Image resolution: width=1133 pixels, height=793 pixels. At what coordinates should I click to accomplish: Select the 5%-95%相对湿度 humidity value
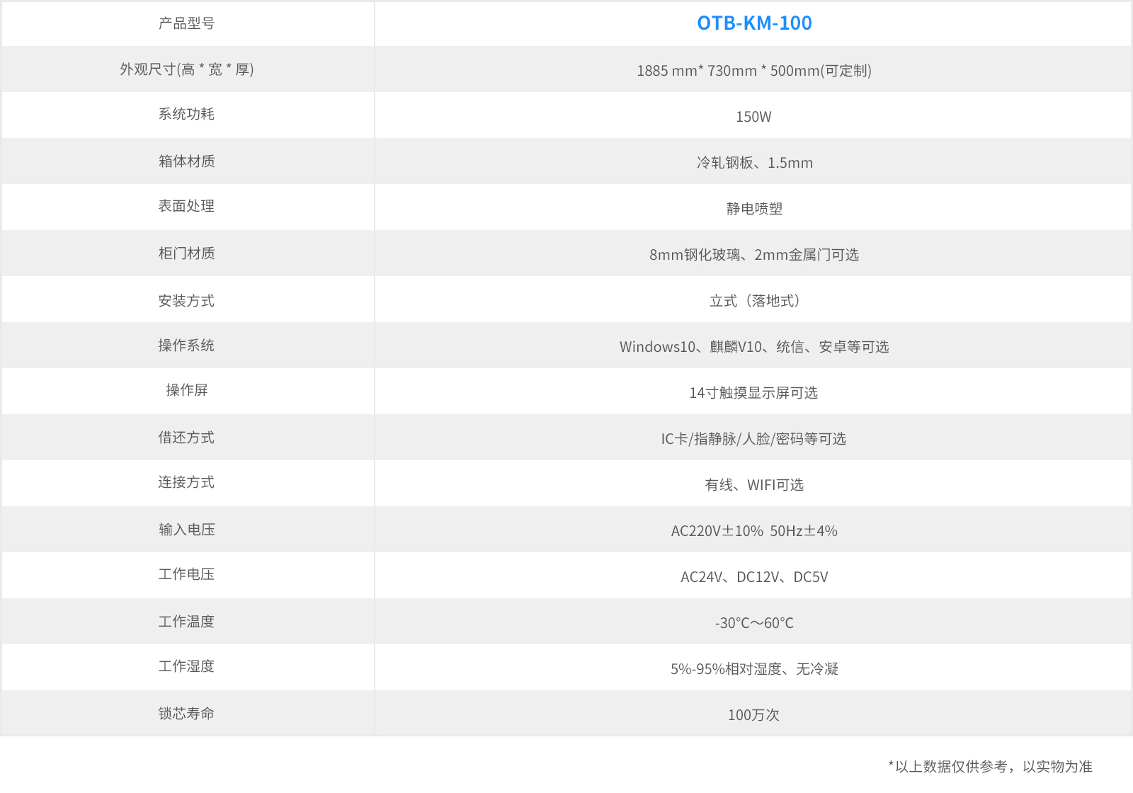(754, 669)
